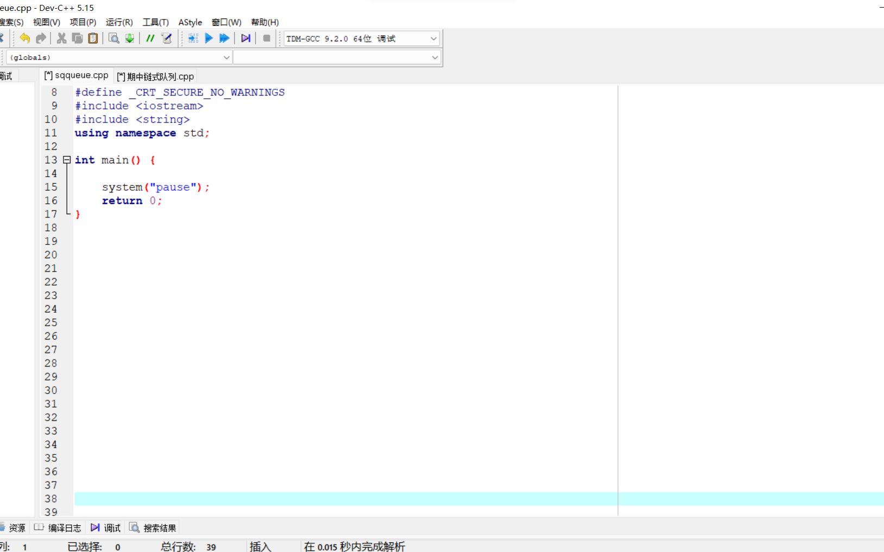This screenshot has height=552, width=884.
Task: Expand the (globals) scope dropdown
Action: pos(119,57)
